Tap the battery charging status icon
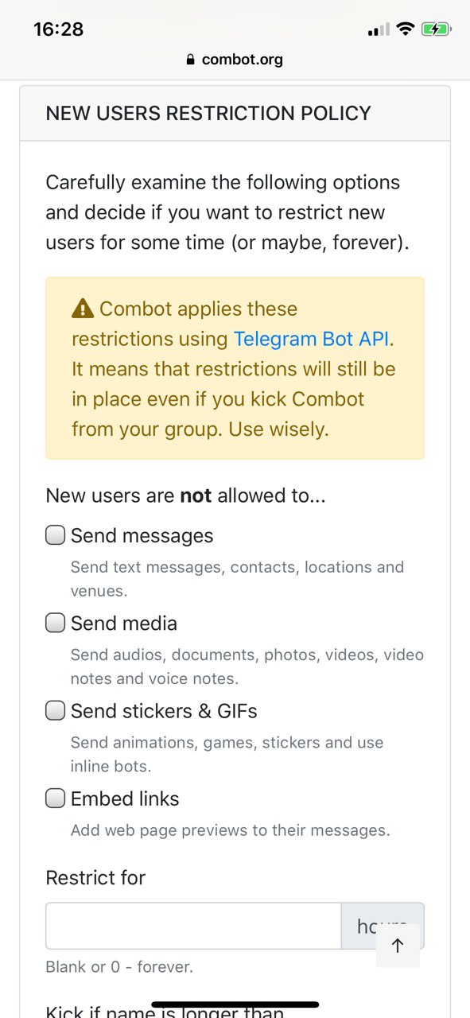 pyautogui.click(x=437, y=29)
